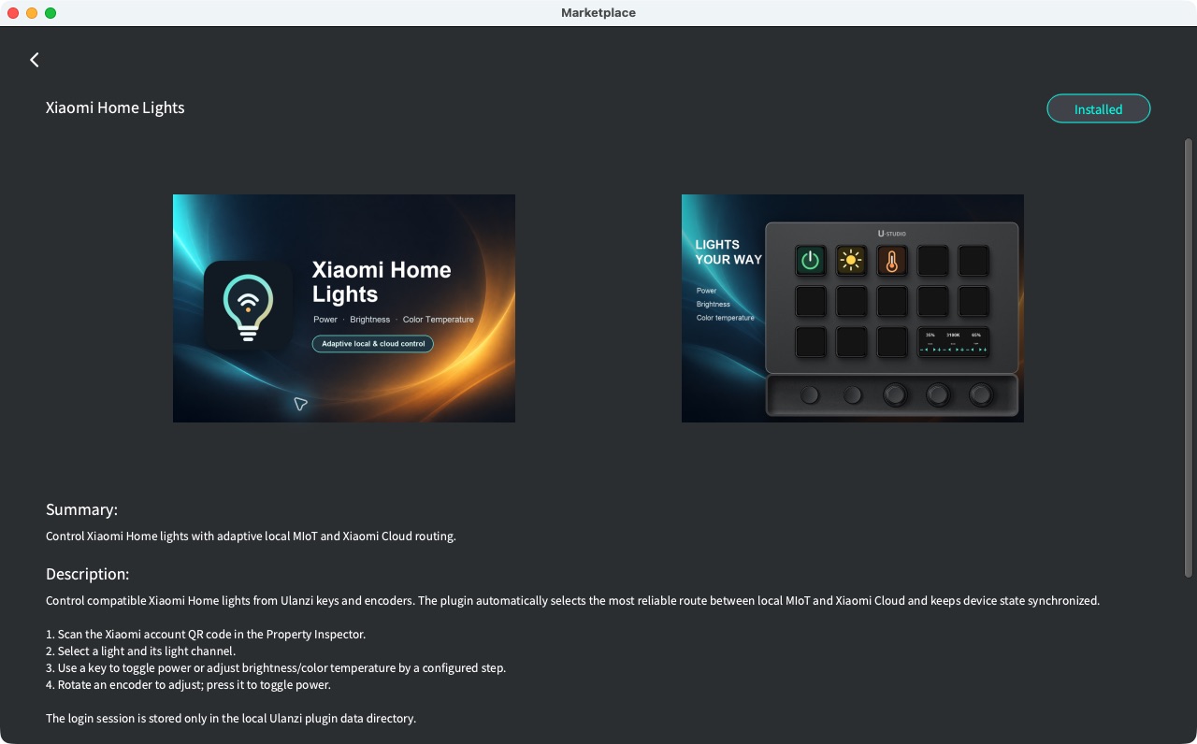The height and width of the screenshot is (744, 1197).
Task: Open the Lights Your Way device thumbnail
Action: click(853, 308)
